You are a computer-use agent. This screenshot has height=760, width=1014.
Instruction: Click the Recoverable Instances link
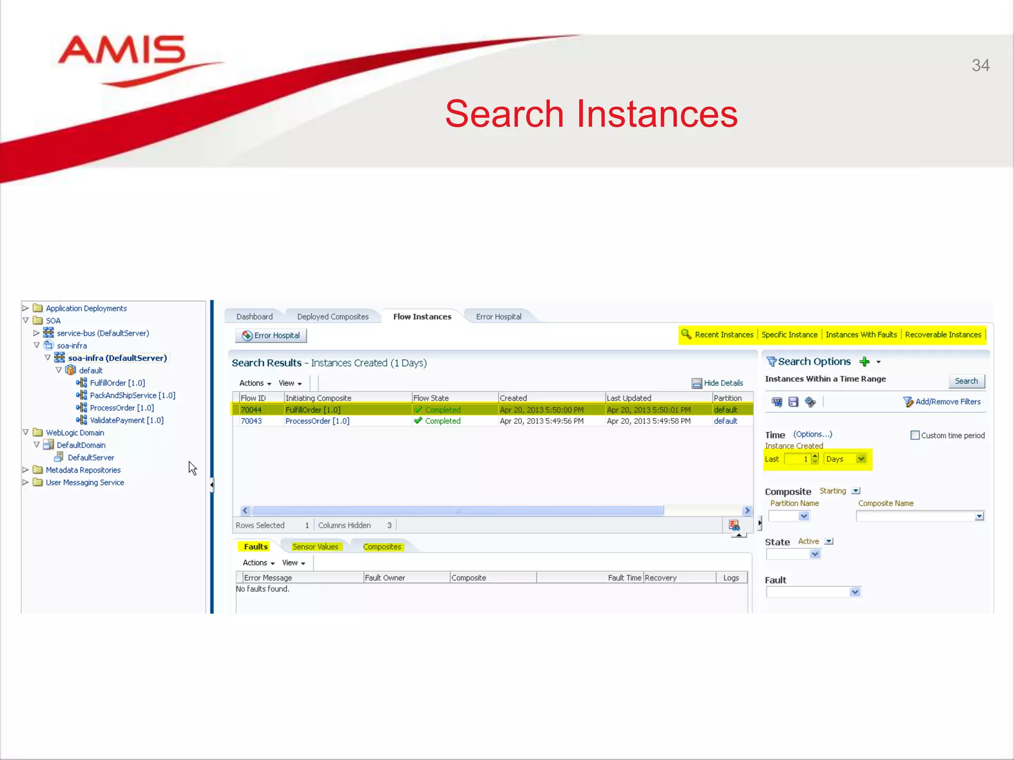943,334
